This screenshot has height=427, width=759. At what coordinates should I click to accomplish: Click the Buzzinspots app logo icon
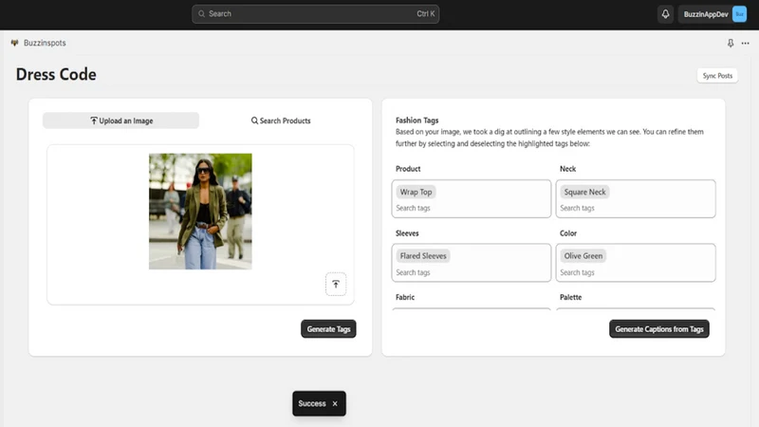(x=14, y=43)
